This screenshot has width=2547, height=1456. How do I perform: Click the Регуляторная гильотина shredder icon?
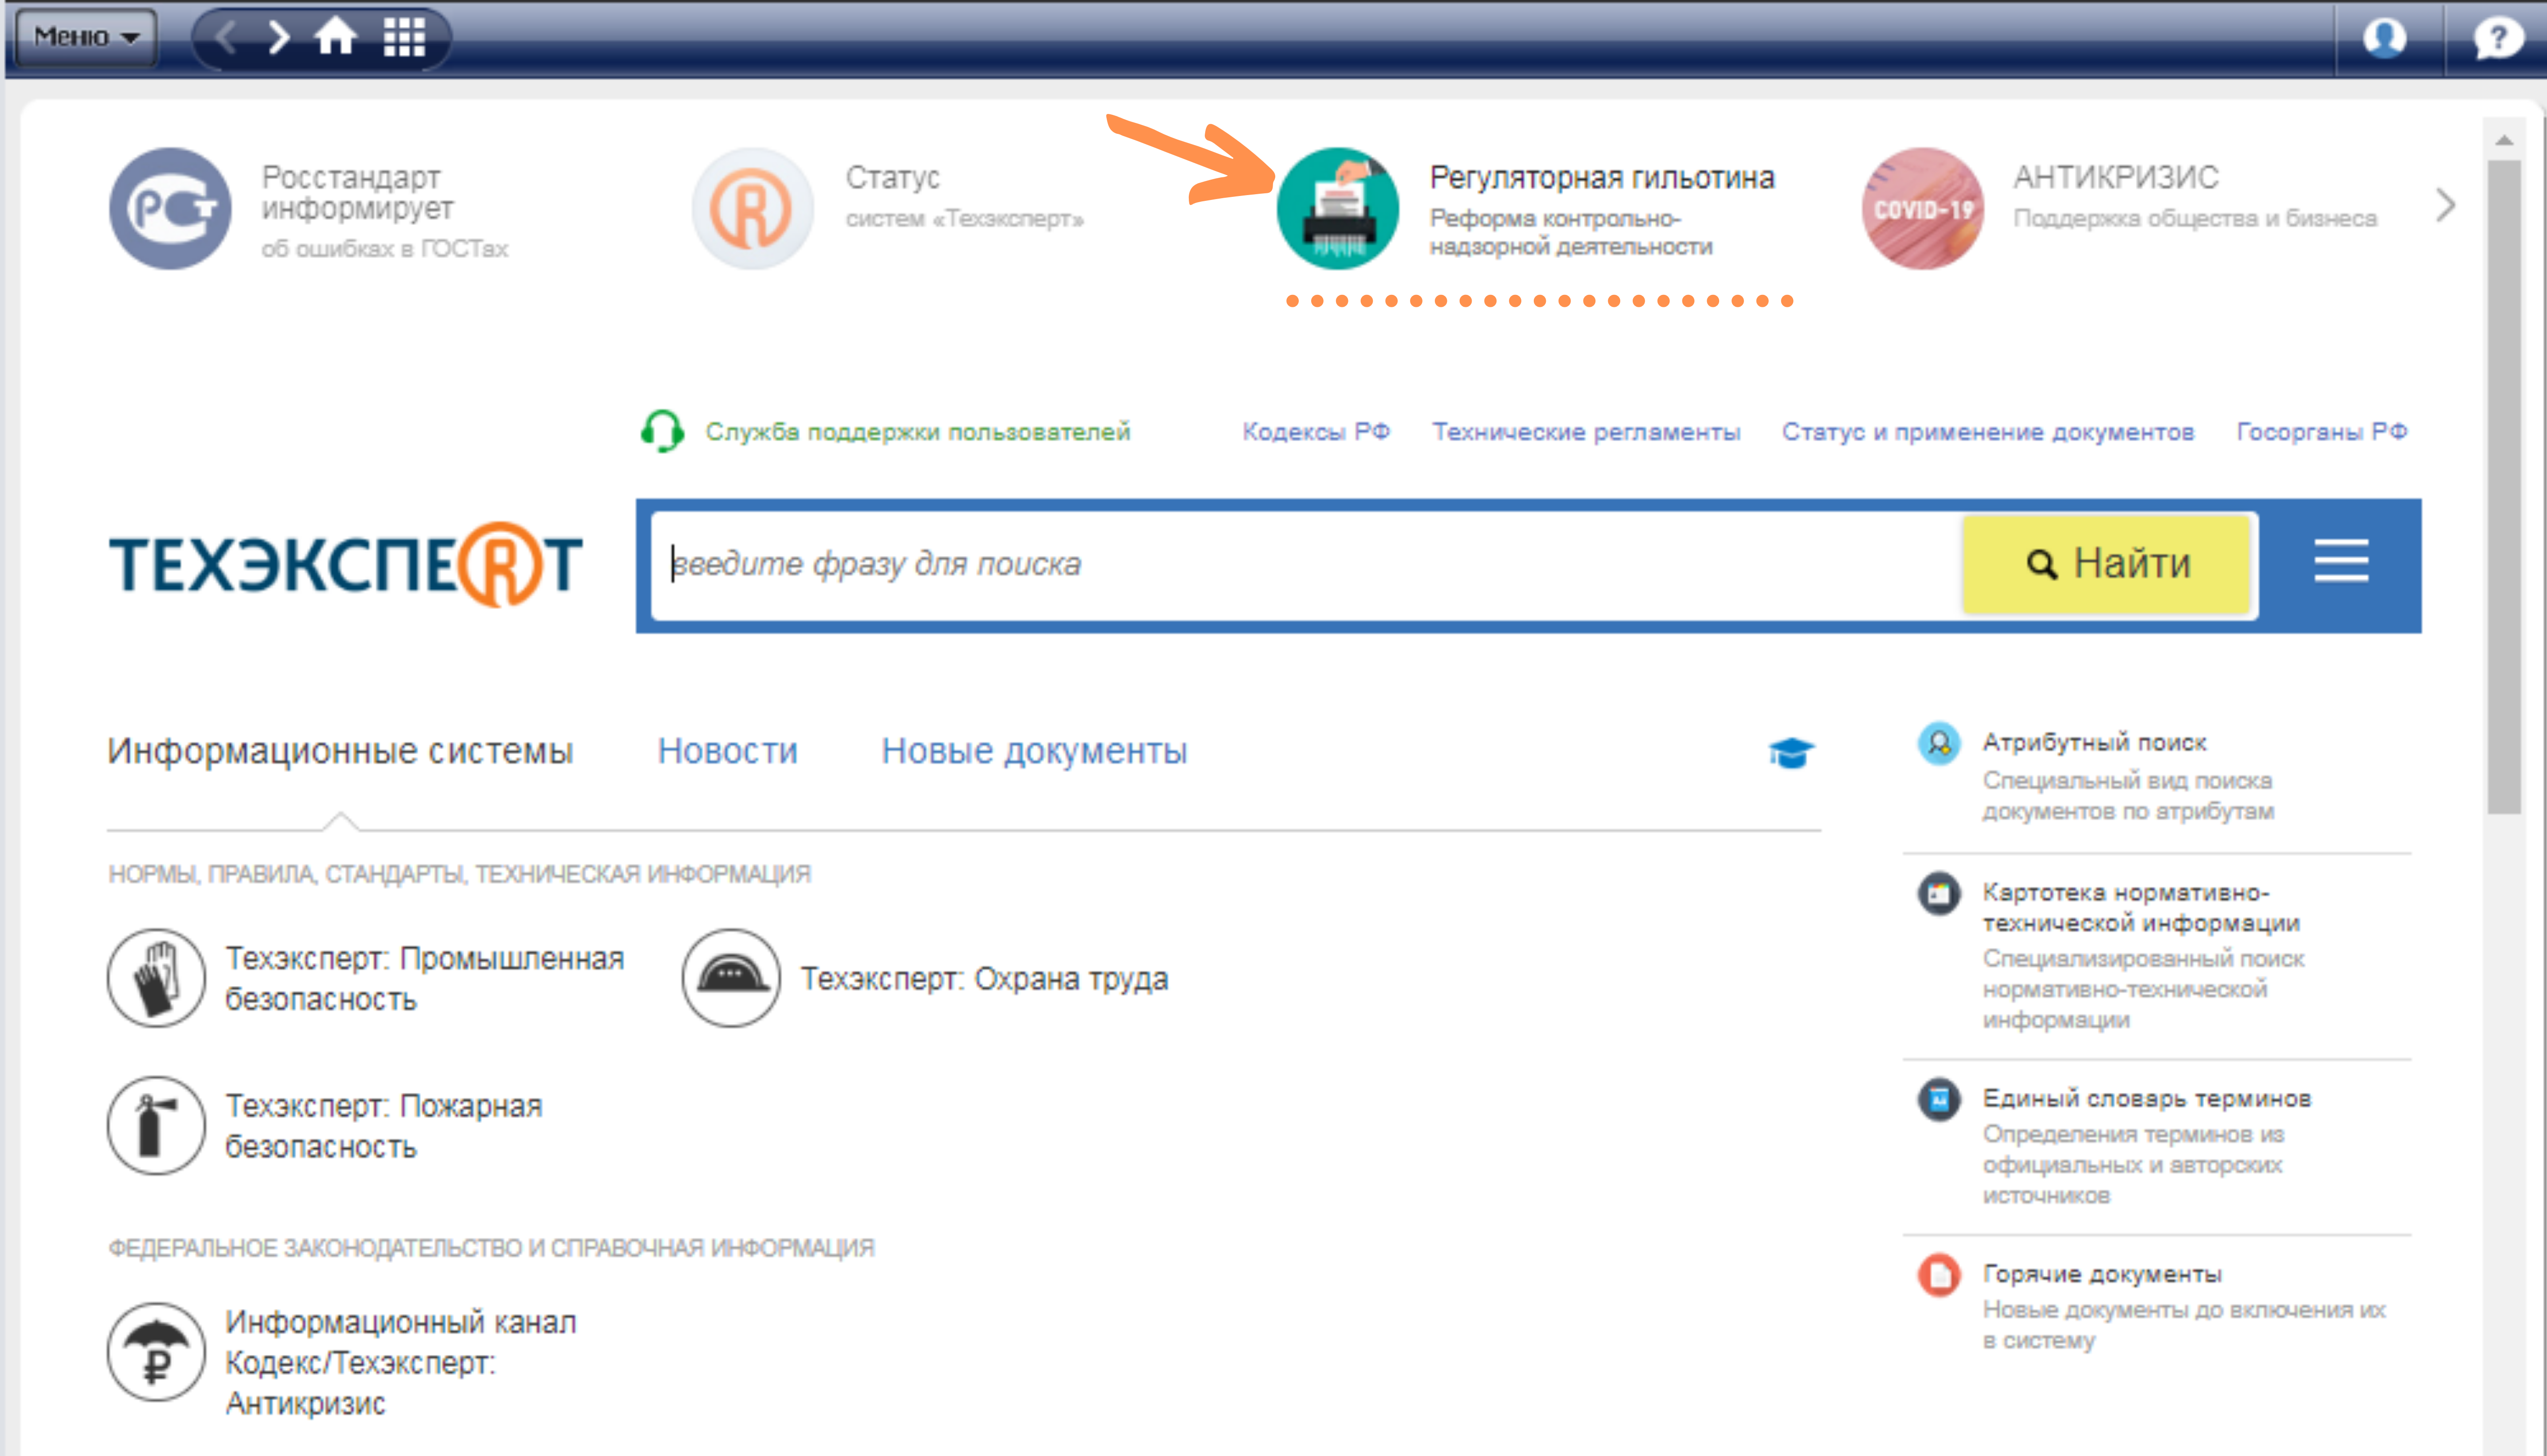click(1337, 208)
